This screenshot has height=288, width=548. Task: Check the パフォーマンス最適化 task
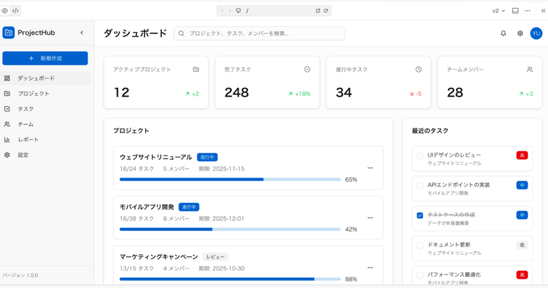click(420, 275)
